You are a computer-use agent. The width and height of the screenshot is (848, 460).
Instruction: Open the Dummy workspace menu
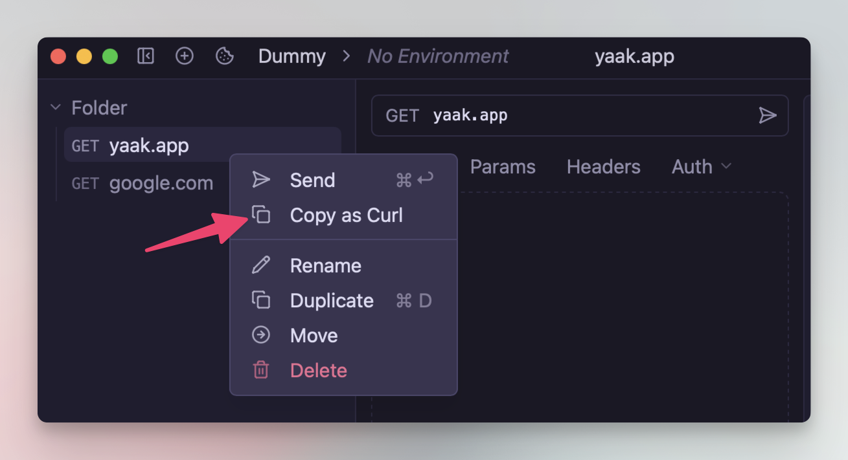click(292, 56)
